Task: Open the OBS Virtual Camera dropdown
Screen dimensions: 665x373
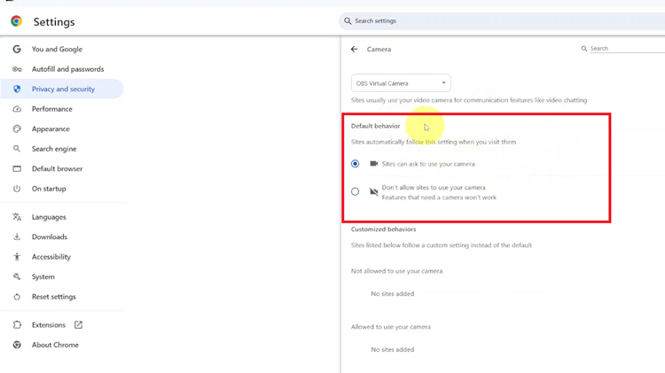Action: click(x=401, y=83)
